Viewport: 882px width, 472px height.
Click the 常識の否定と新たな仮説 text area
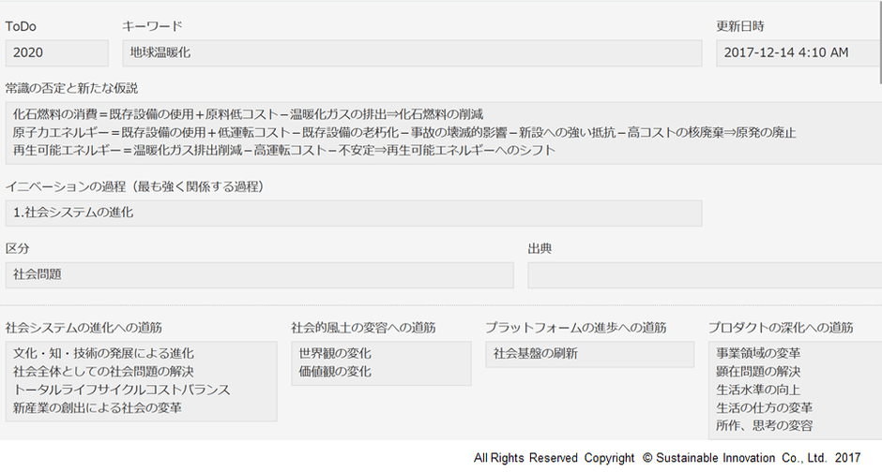(444, 132)
